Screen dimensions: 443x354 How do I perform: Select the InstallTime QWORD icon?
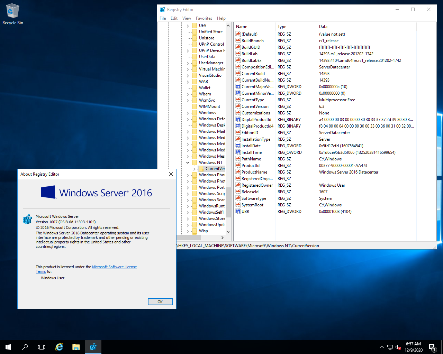(238, 152)
